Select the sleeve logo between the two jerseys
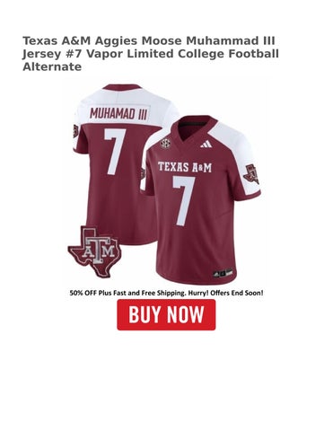Screen dimensions: 333x431 point(143,173)
